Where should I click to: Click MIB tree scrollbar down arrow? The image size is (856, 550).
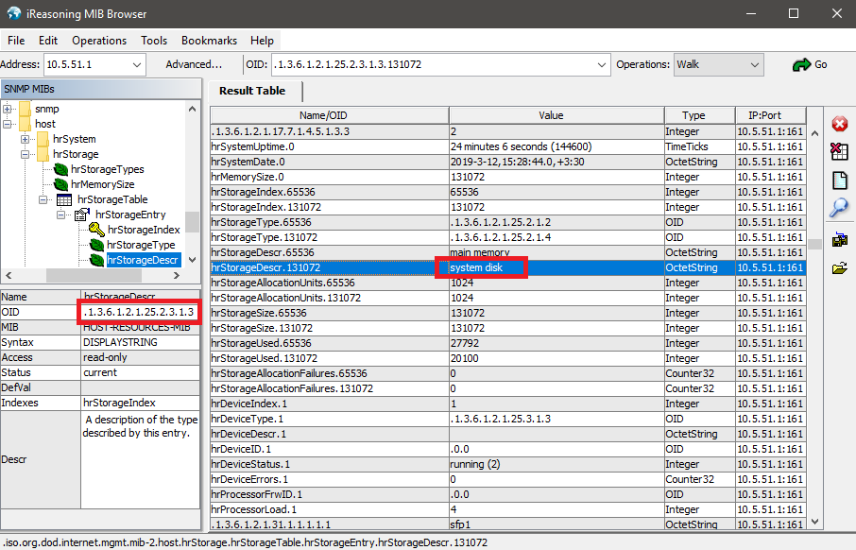(192, 260)
